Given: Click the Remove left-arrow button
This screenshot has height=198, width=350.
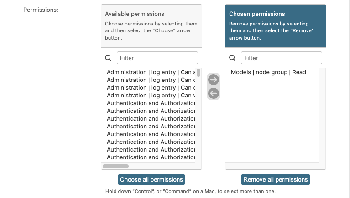Looking at the screenshot, I should coord(214,93).
